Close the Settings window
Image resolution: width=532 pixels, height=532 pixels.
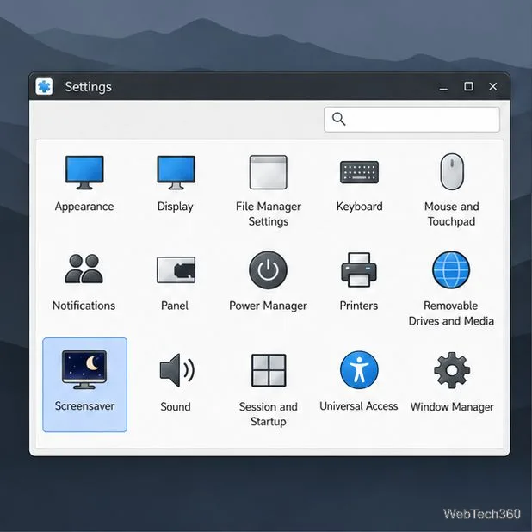[x=493, y=87]
